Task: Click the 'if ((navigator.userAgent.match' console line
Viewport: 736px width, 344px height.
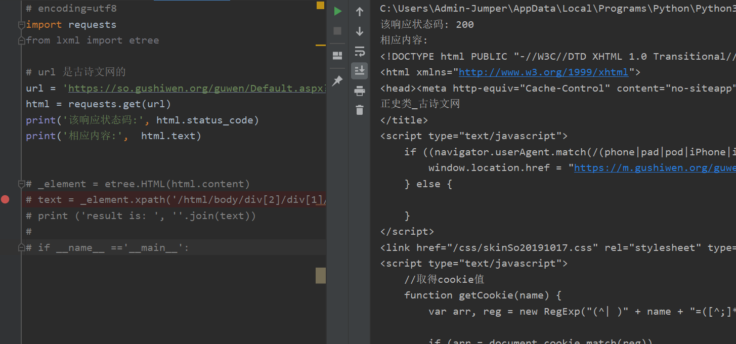Action: pyautogui.click(x=570, y=152)
